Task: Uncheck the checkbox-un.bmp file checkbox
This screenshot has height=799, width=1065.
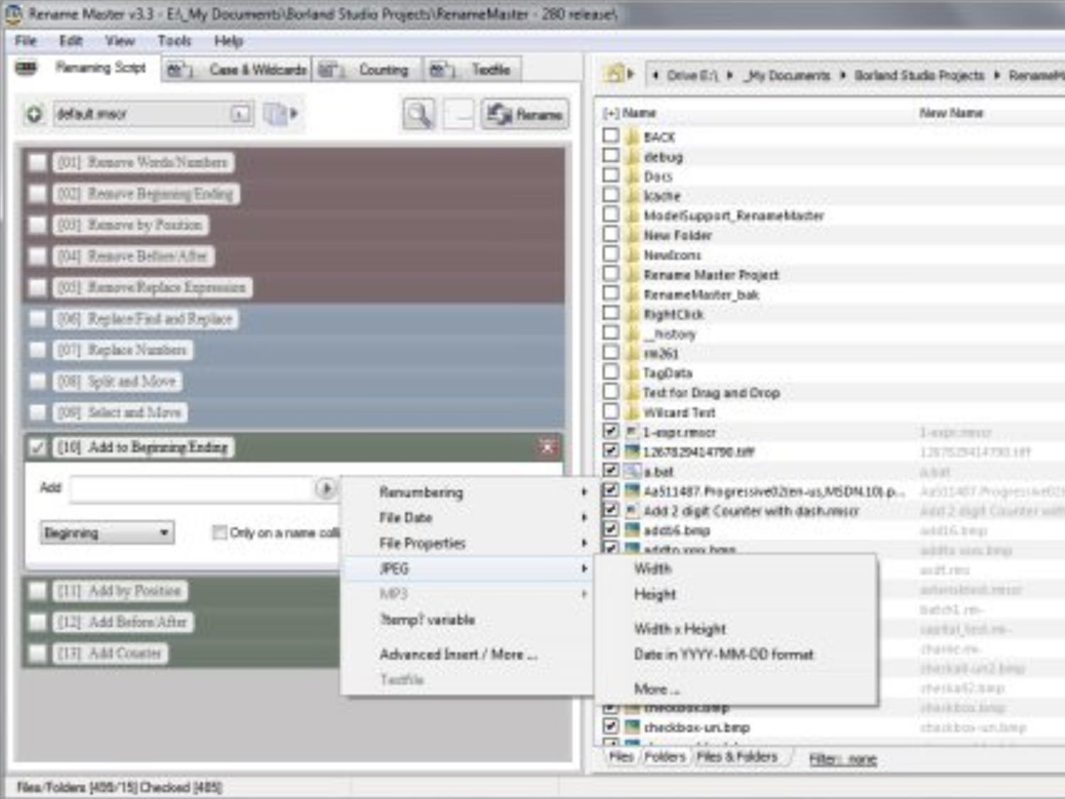Action: click(611, 726)
